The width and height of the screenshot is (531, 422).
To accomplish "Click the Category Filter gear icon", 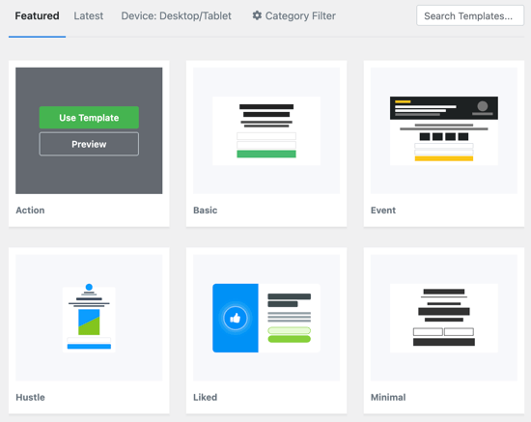I will pyautogui.click(x=257, y=15).
